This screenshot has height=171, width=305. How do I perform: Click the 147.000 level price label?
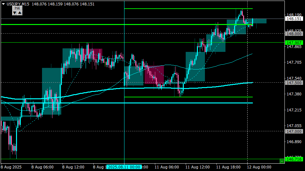pos(294,132)
